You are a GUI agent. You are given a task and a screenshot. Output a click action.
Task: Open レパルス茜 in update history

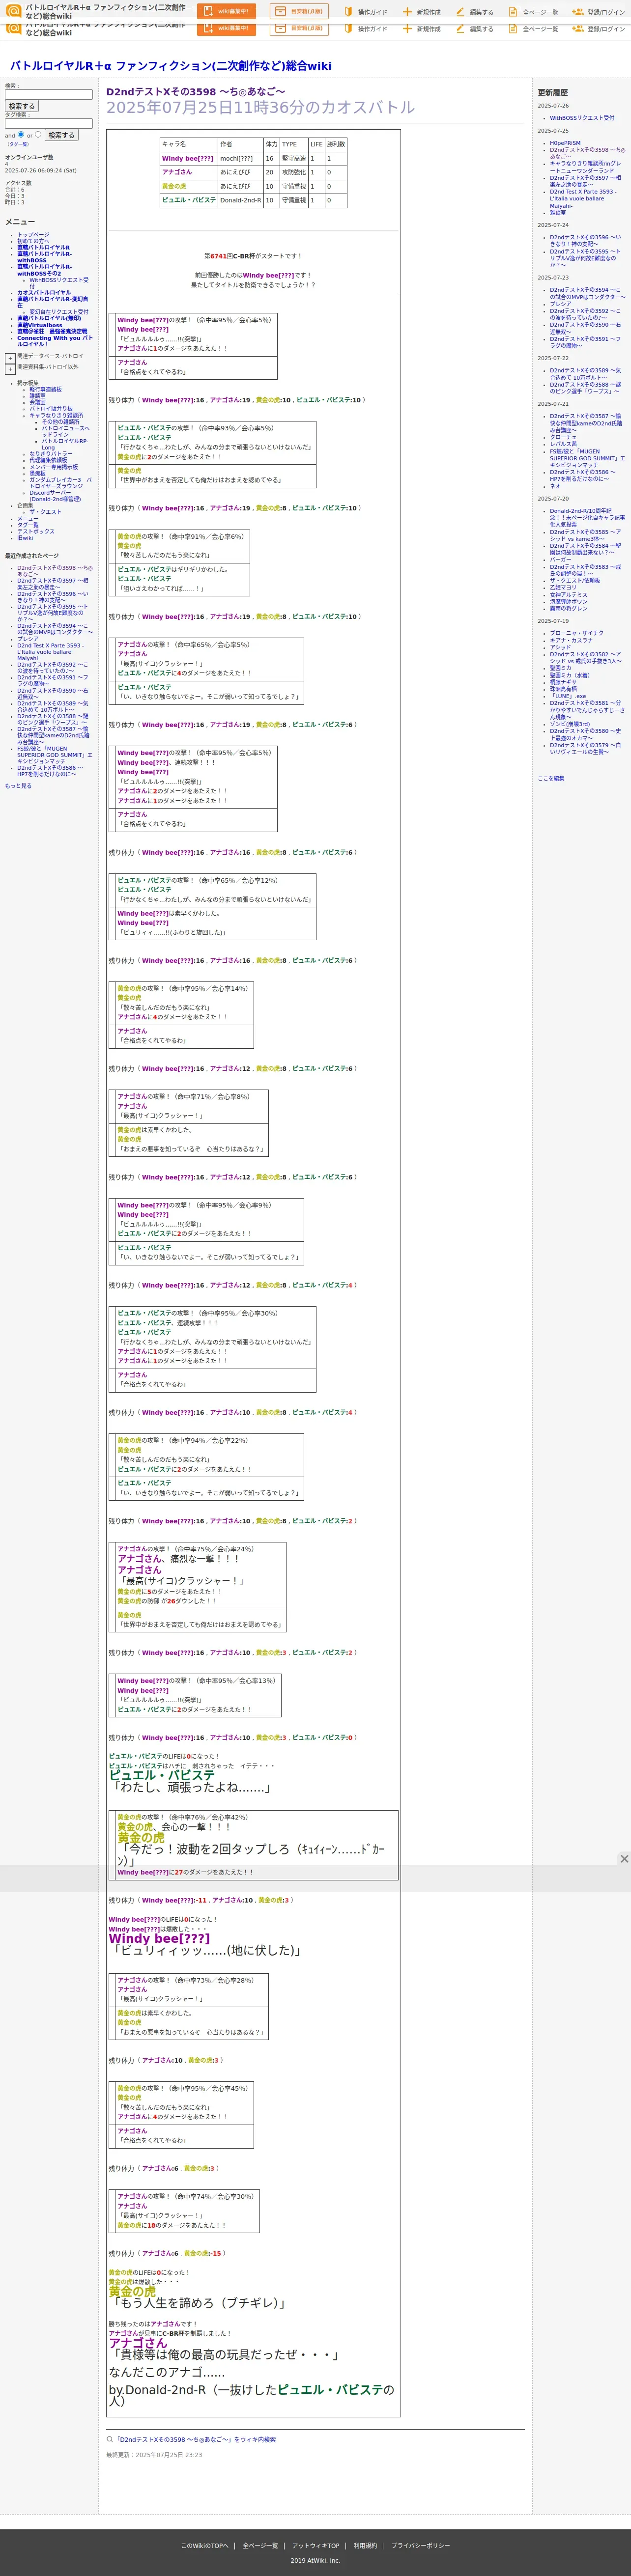pyautogui.click(x=563, y=444)
